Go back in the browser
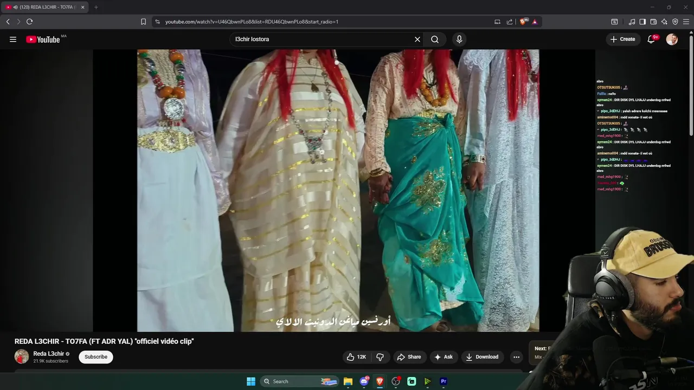Viewport: 694px width, 390px height. 8,22
